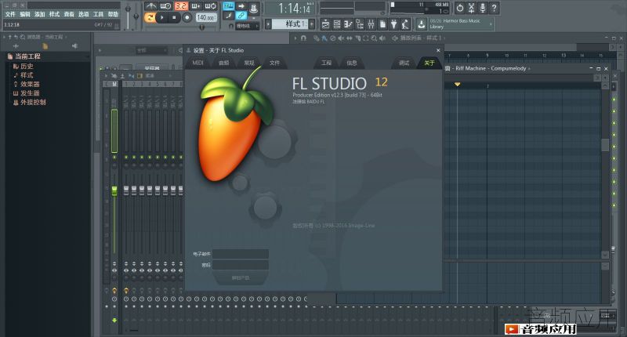Open the 选项 (Options) menu
627x337 pixels.
click(84, 14)
